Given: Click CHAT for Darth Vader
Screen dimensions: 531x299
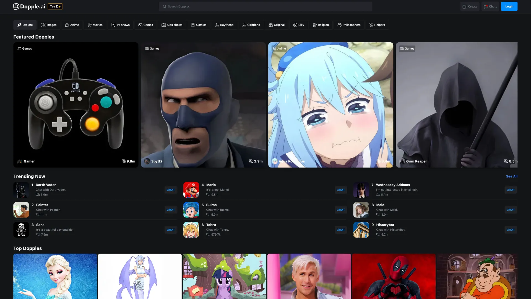Looking at the screenshot, I should (171, 190).
